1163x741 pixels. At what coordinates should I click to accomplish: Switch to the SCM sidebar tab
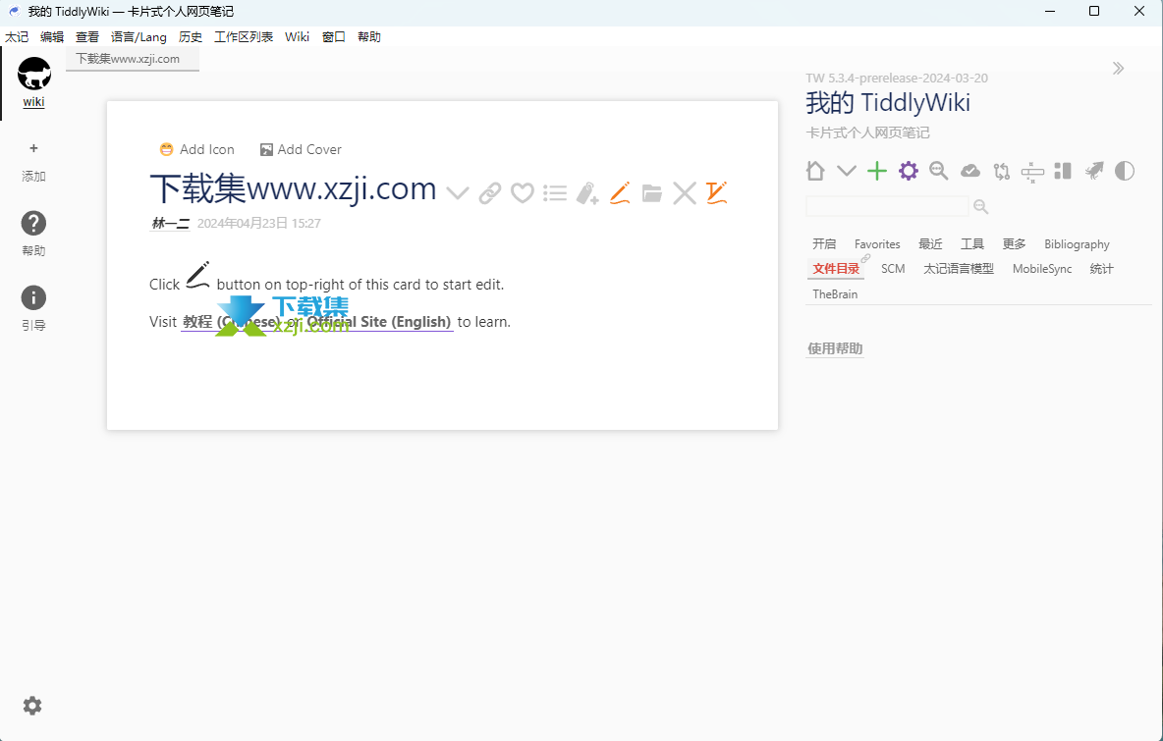click(893, 269)
